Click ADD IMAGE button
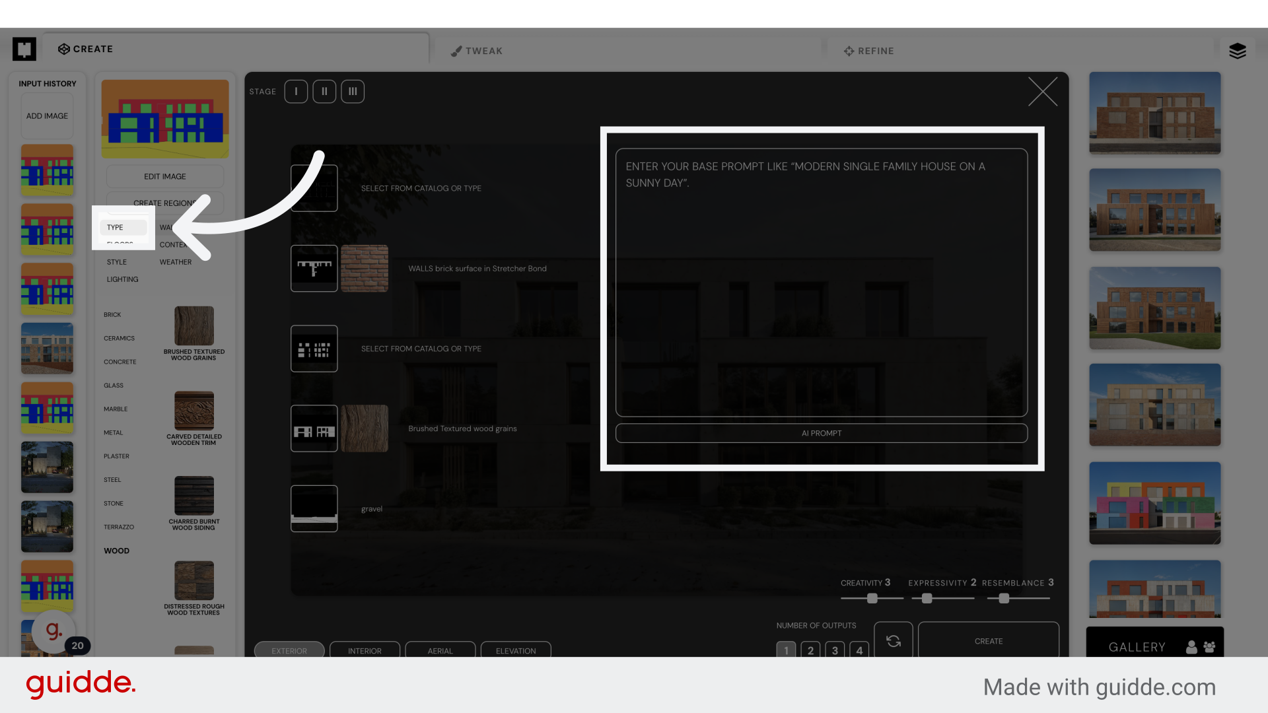1268x713 pixels. point(47,116)
